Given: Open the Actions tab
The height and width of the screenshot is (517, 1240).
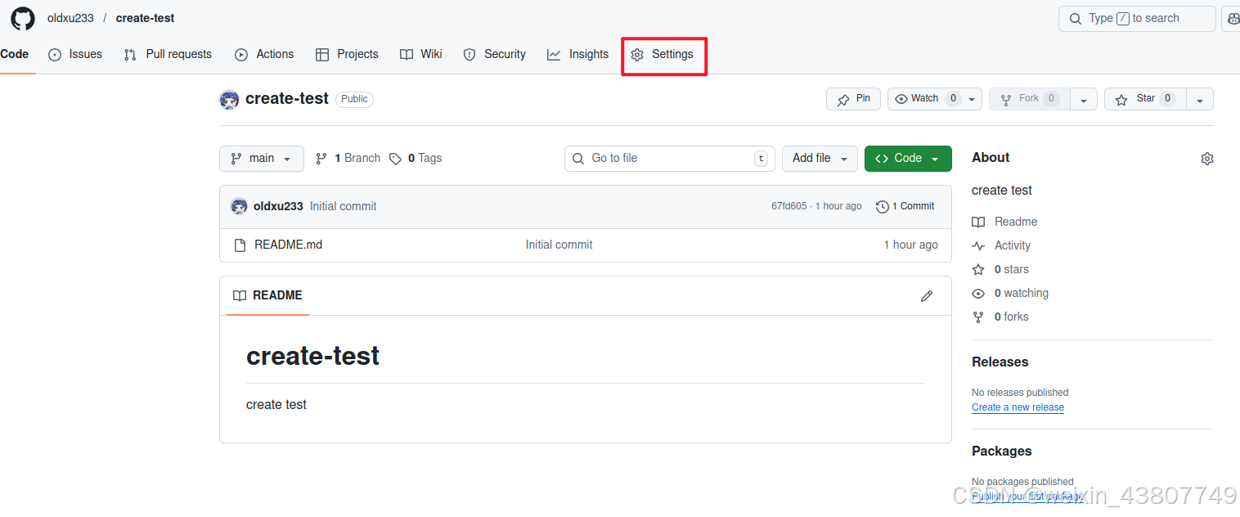Looking at the screenshot, I should pos(264,54).
